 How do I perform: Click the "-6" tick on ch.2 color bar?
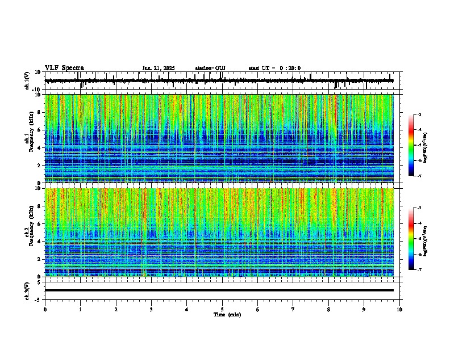pos(419,254)
